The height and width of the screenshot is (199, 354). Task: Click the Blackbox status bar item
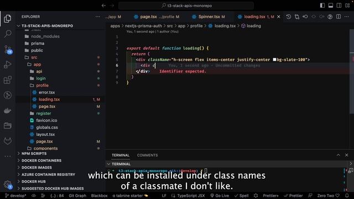pos(100,196)
